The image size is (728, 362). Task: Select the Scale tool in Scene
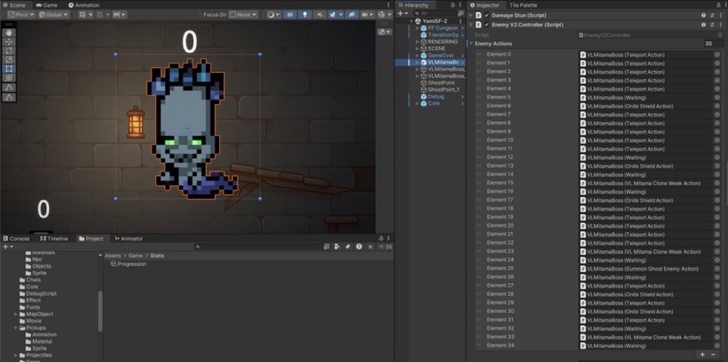tap(9, 60)
